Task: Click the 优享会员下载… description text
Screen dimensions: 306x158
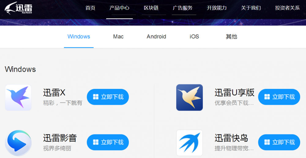Action: [x=234, y=103]
